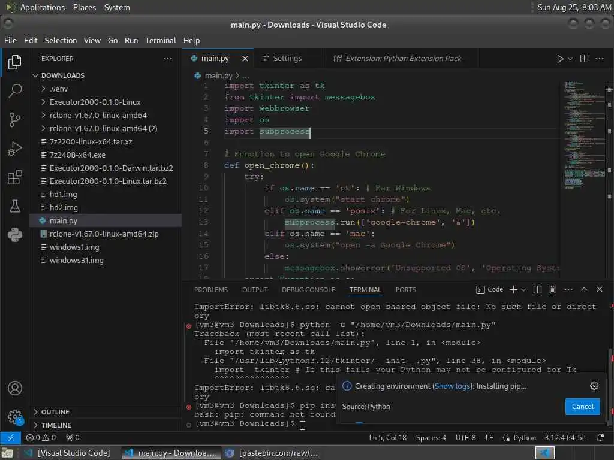614x460 pixels.
Task: Add a new terminal with plus icon
Action: click(x=513, y=289)
